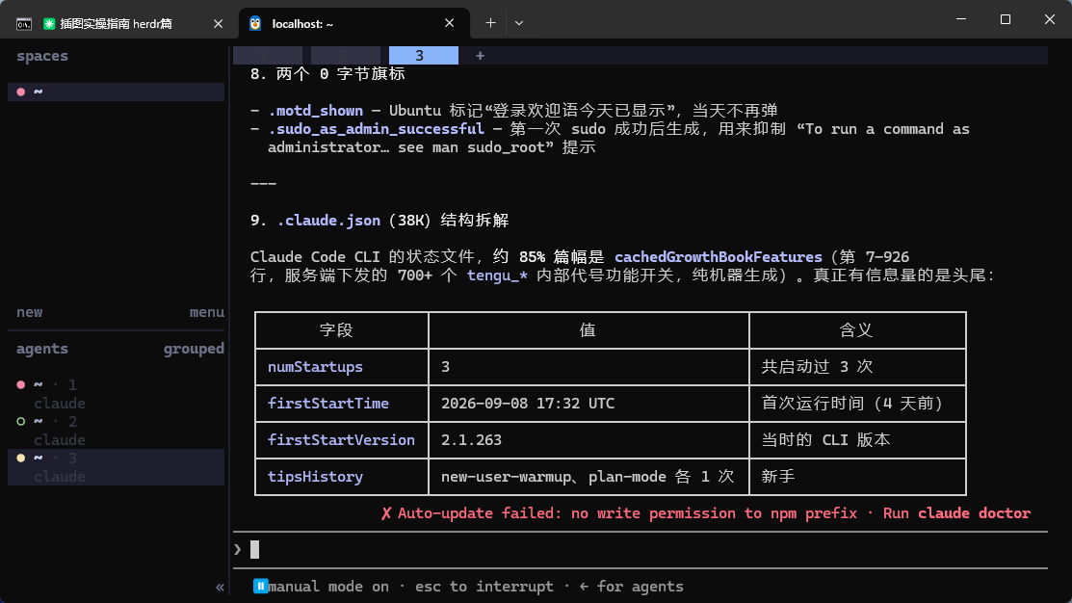The image size is (1072, 603).
Task: Minimize the terminal window
Action: [961, 19]
